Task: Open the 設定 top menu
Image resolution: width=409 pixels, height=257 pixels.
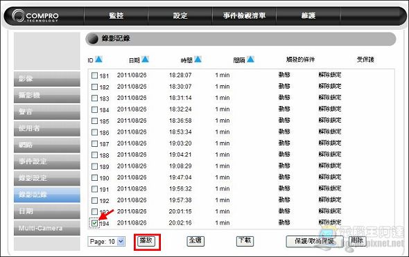Action: click(x=180, y=16)
